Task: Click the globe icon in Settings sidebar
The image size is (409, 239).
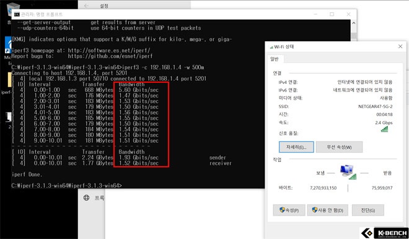Action: coord(86,198)
